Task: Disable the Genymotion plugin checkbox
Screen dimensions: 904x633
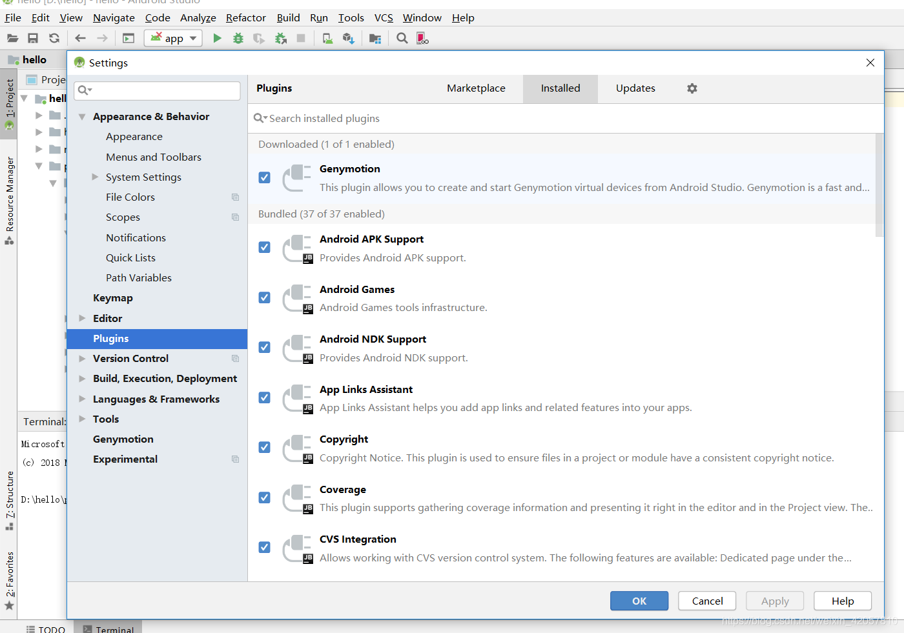Action: click(x=264, y=177)
